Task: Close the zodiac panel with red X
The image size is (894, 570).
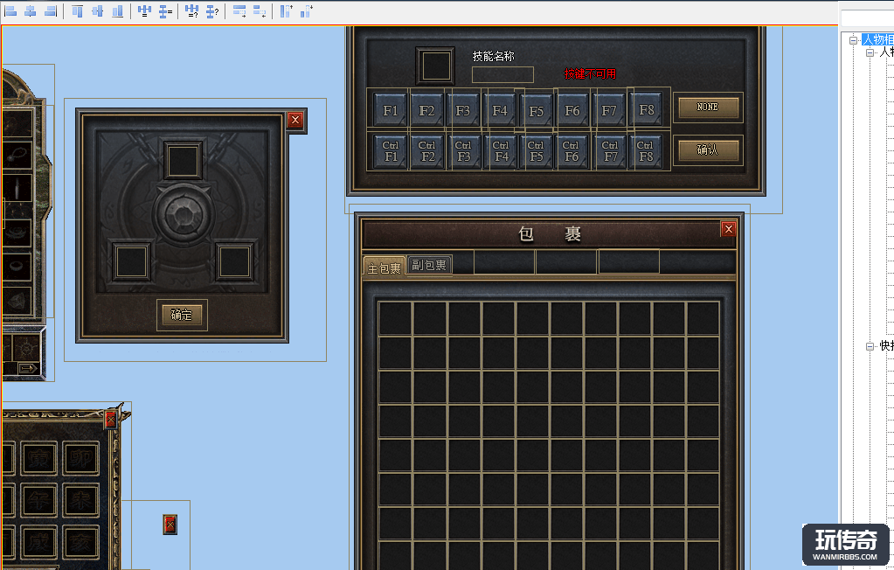Action: (x=111, y=421)
